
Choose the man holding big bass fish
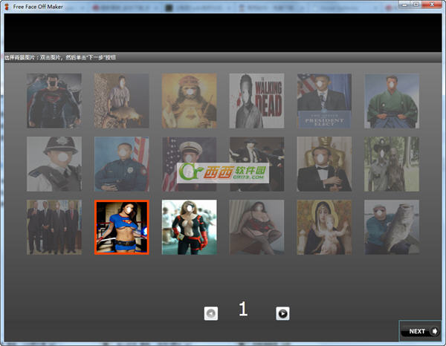(x=392, y=227)
